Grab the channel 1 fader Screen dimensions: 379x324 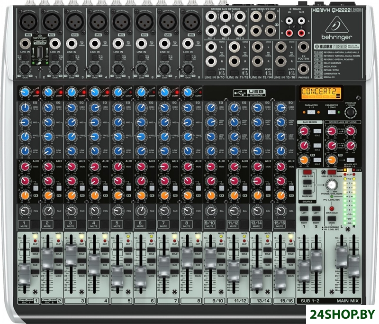click(x=25, y=275)
